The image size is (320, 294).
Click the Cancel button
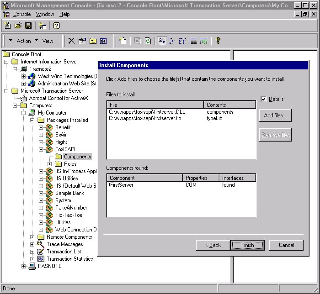pyautogui.click(x=286, y=245)
